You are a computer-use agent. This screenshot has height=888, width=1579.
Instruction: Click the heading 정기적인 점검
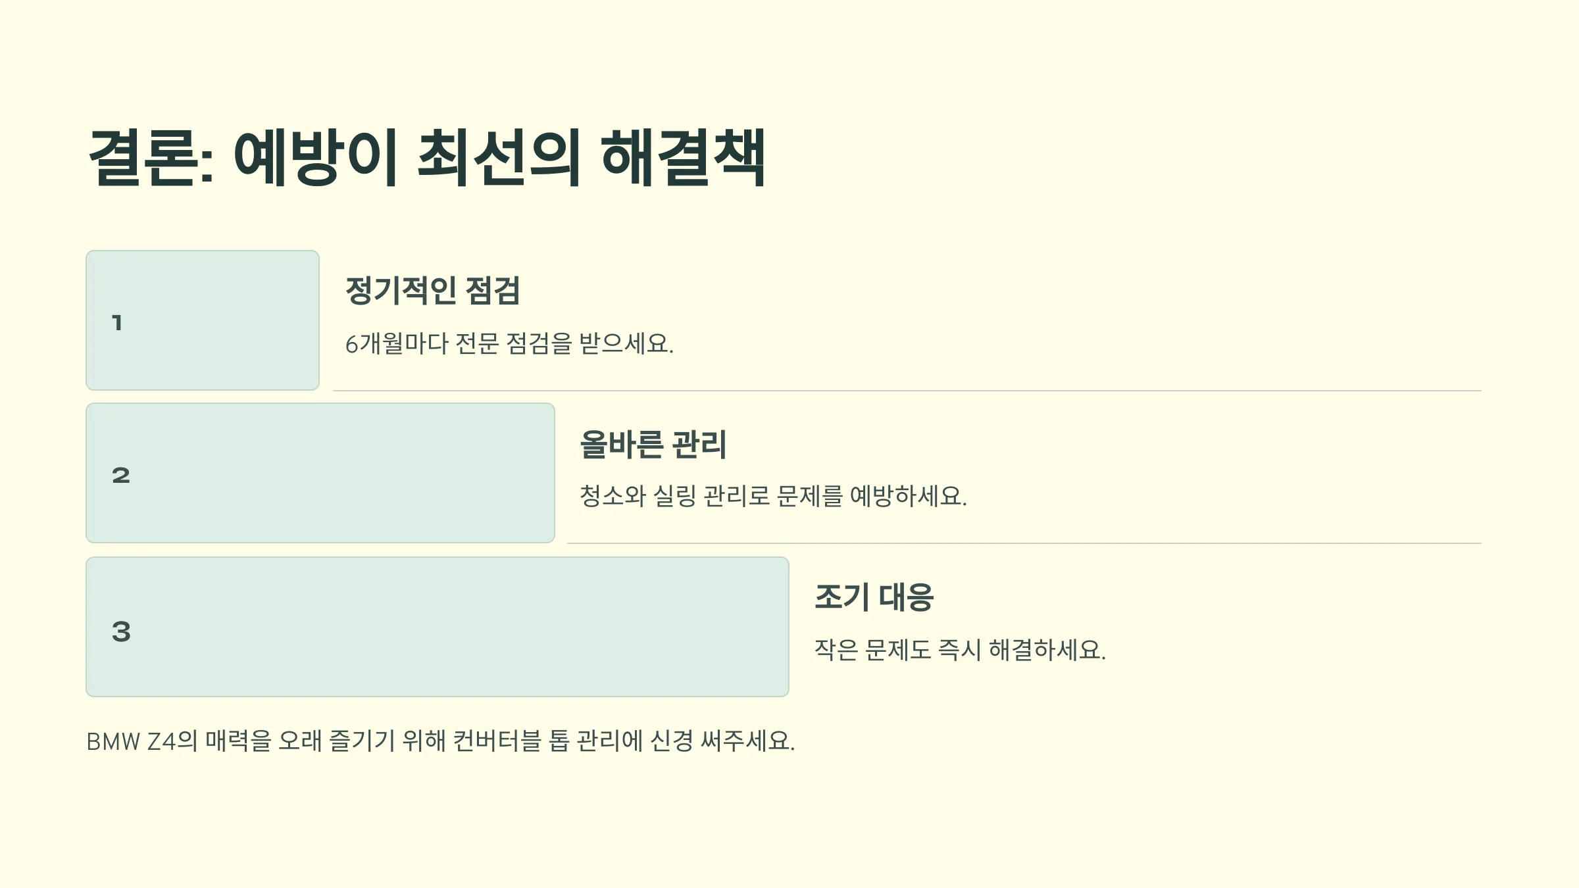tap(433, 291)
